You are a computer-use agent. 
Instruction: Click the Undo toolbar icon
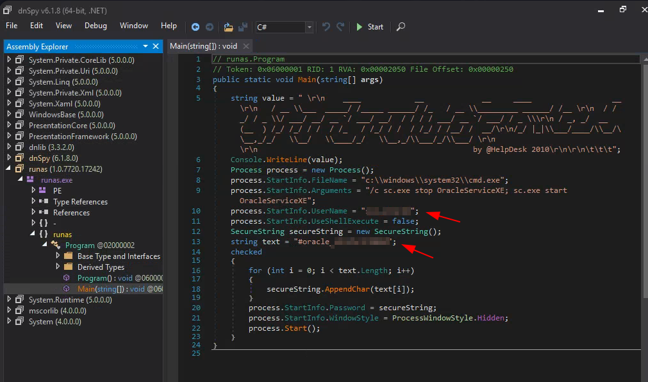click(x=326, y=27)
